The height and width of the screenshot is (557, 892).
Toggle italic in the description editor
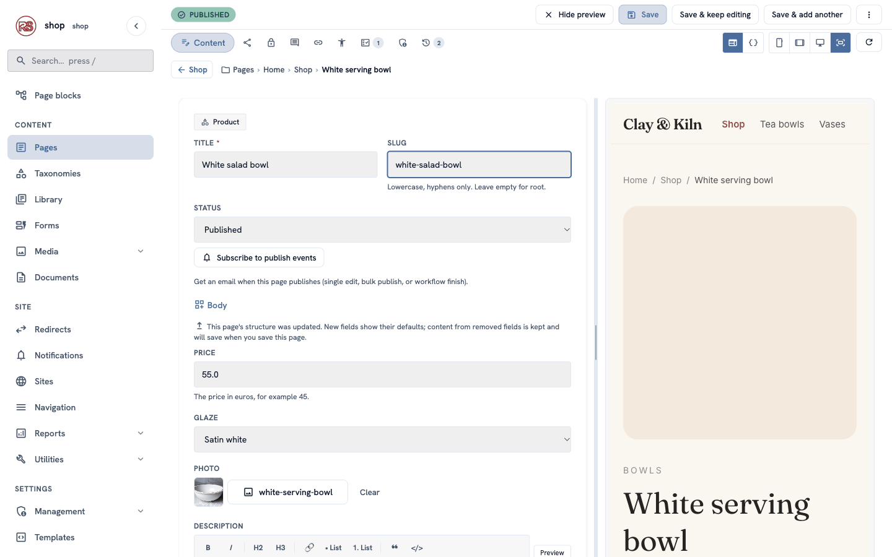(x=231, y=548)
